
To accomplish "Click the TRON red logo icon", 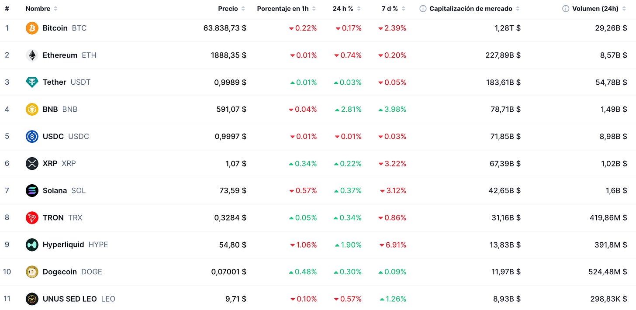I will click(32, 218).
